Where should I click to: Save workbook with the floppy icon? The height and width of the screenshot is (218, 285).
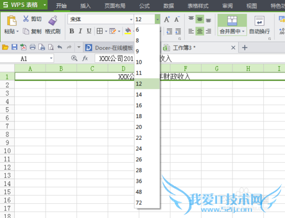[14, 47]
